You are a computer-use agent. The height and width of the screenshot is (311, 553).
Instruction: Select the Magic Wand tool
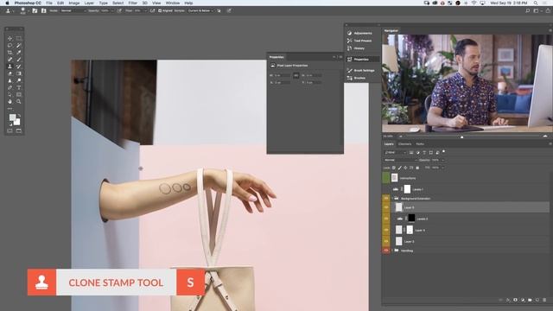pos(19,45)
